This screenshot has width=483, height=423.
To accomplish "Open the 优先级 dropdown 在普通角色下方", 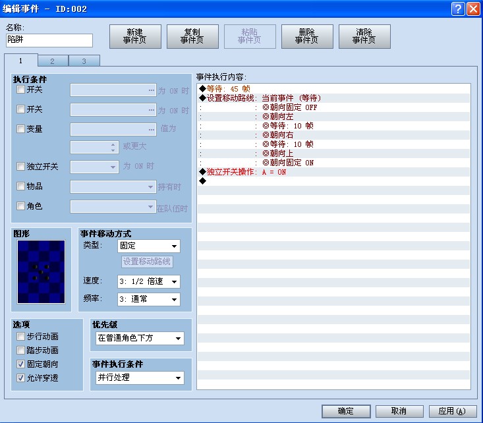I will click(140, 338).
